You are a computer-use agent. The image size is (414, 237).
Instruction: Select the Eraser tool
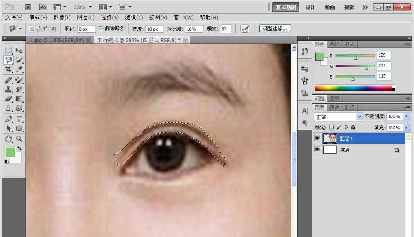pos(8,98)
